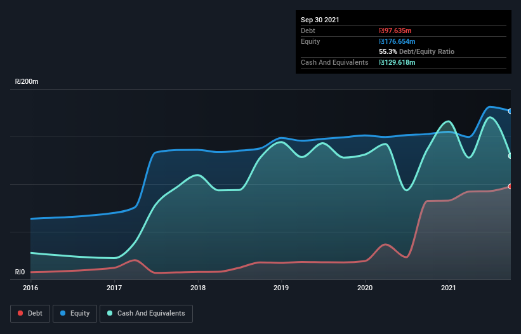
Task: Click the 2019 x-axis label
Action: coord(281,288)
